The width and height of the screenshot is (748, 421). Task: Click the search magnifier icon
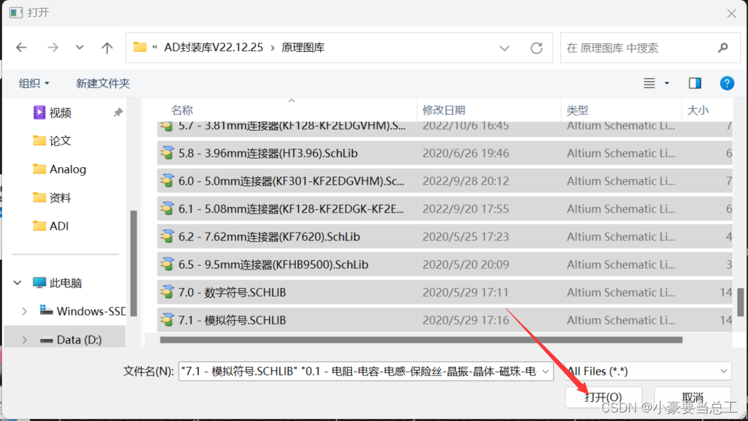coord(722,47)
